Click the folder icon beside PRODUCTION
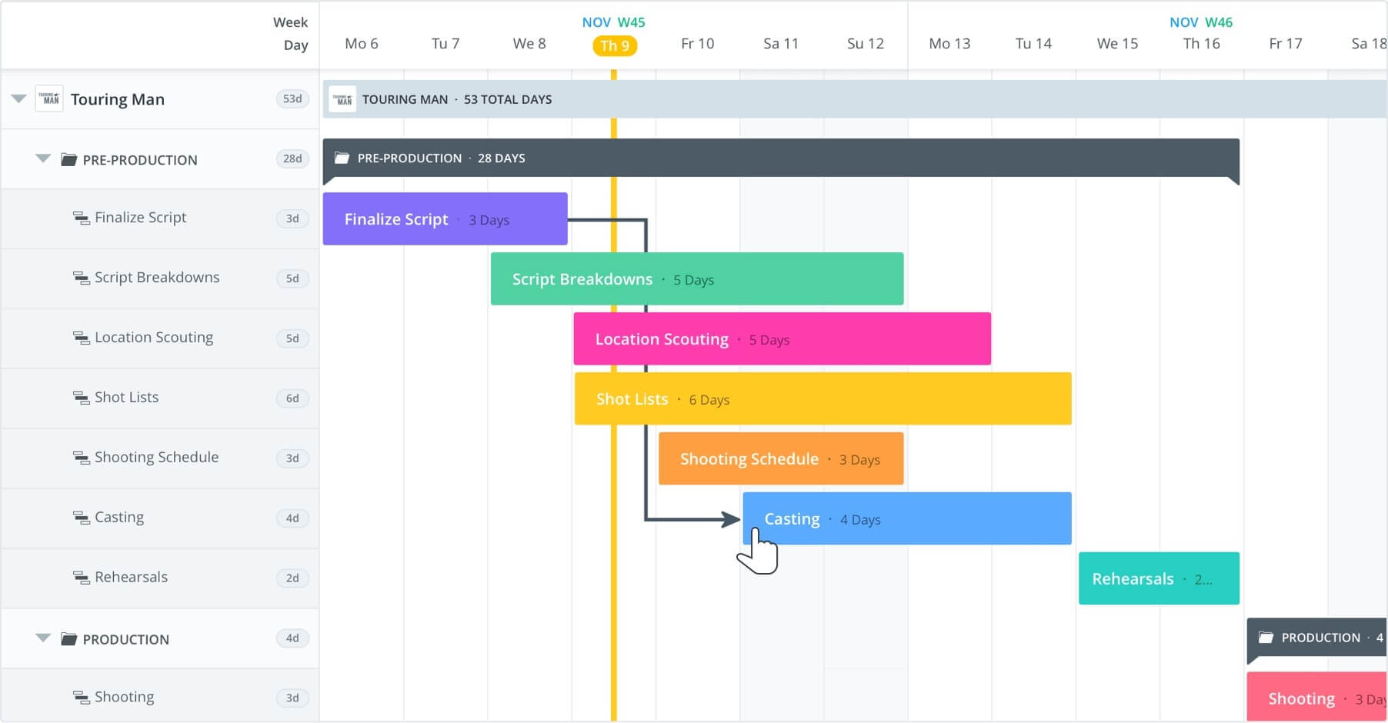 (x=69, y=638)
